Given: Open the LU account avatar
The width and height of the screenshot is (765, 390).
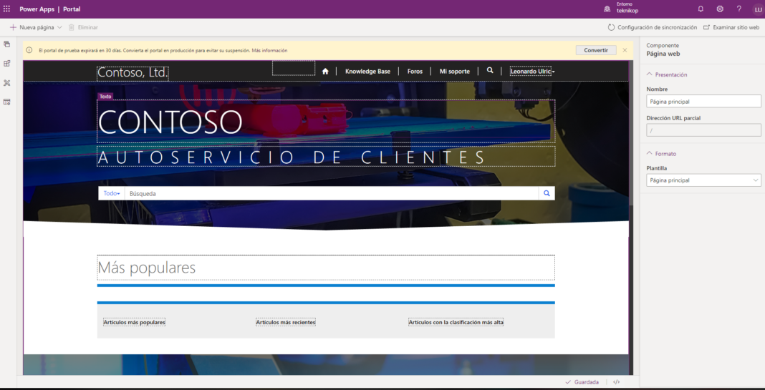Looking at the screenshot, I should (756, 9).
